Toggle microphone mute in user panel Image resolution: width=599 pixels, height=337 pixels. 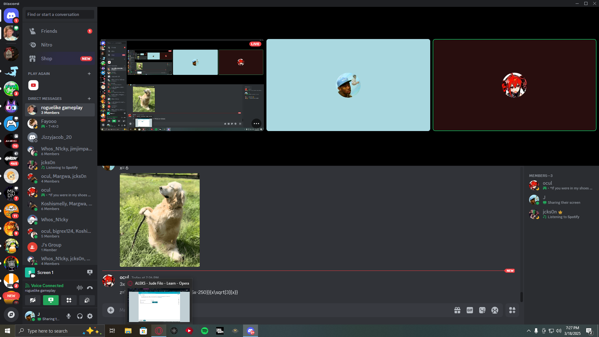(69, 316)
